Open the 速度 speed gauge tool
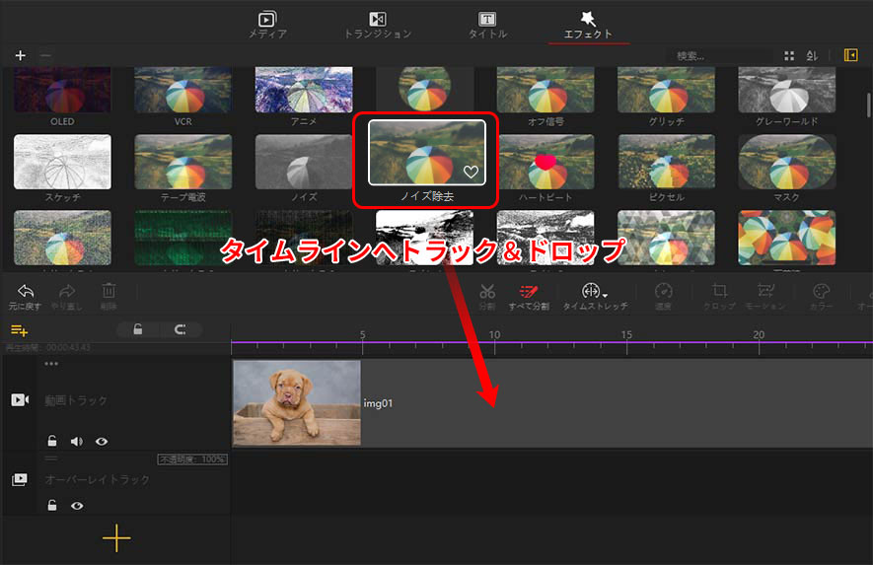Viewport: 873px width, 565px height. click(x=663, y=291)
